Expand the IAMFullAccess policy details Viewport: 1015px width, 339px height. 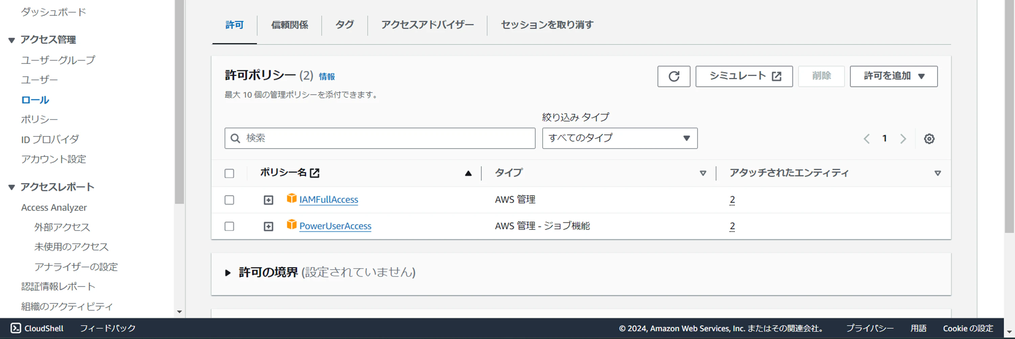click(268, 200)
